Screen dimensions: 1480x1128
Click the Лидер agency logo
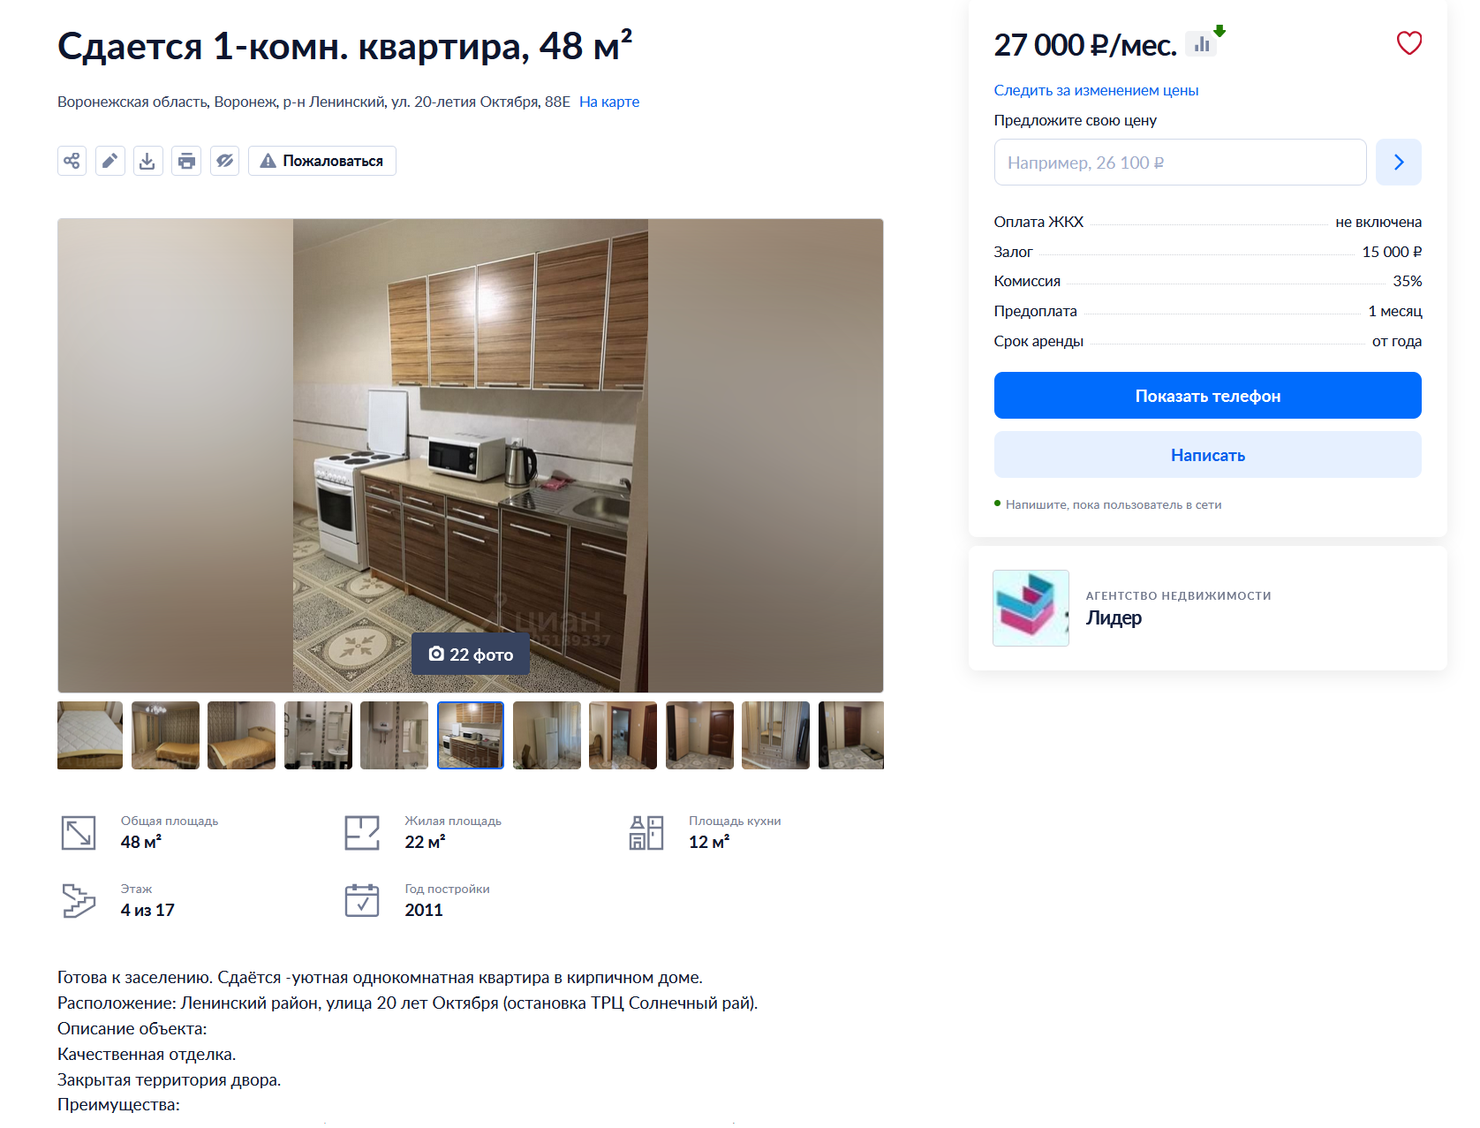(x=1031, y=608)
